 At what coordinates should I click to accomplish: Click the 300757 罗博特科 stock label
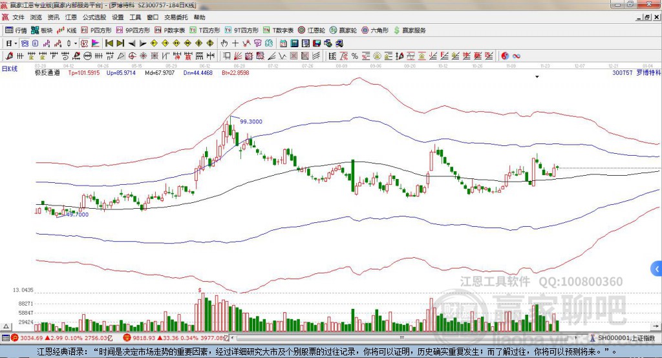pyautogui.click(x=636, y=72)
